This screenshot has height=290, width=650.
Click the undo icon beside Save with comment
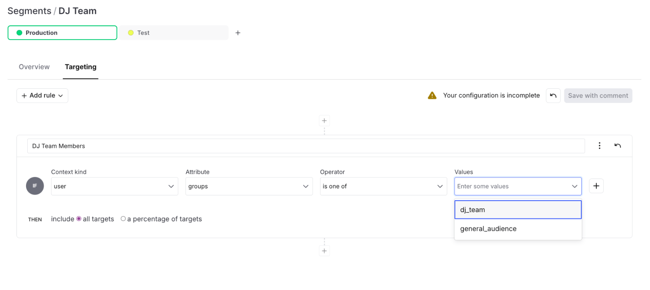click(553, 96)
